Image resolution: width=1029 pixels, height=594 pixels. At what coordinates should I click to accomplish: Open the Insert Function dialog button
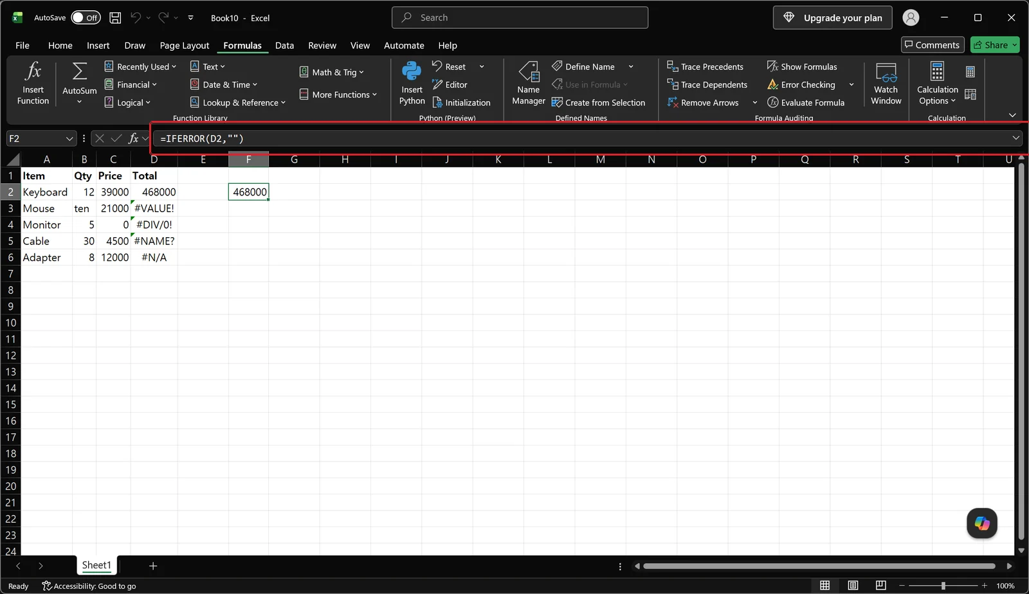33,83
